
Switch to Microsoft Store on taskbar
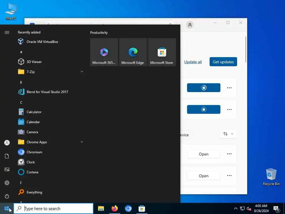pos(142,208)
